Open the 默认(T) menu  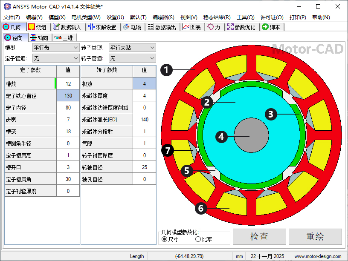[138, 17]
